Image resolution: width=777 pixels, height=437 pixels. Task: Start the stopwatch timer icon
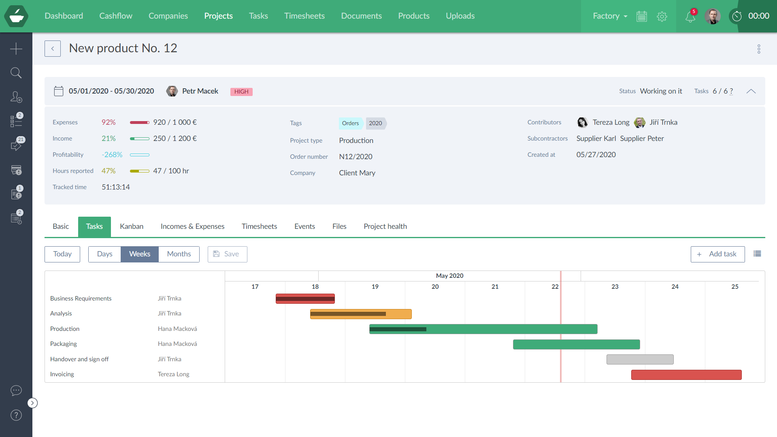coord(737,16)
